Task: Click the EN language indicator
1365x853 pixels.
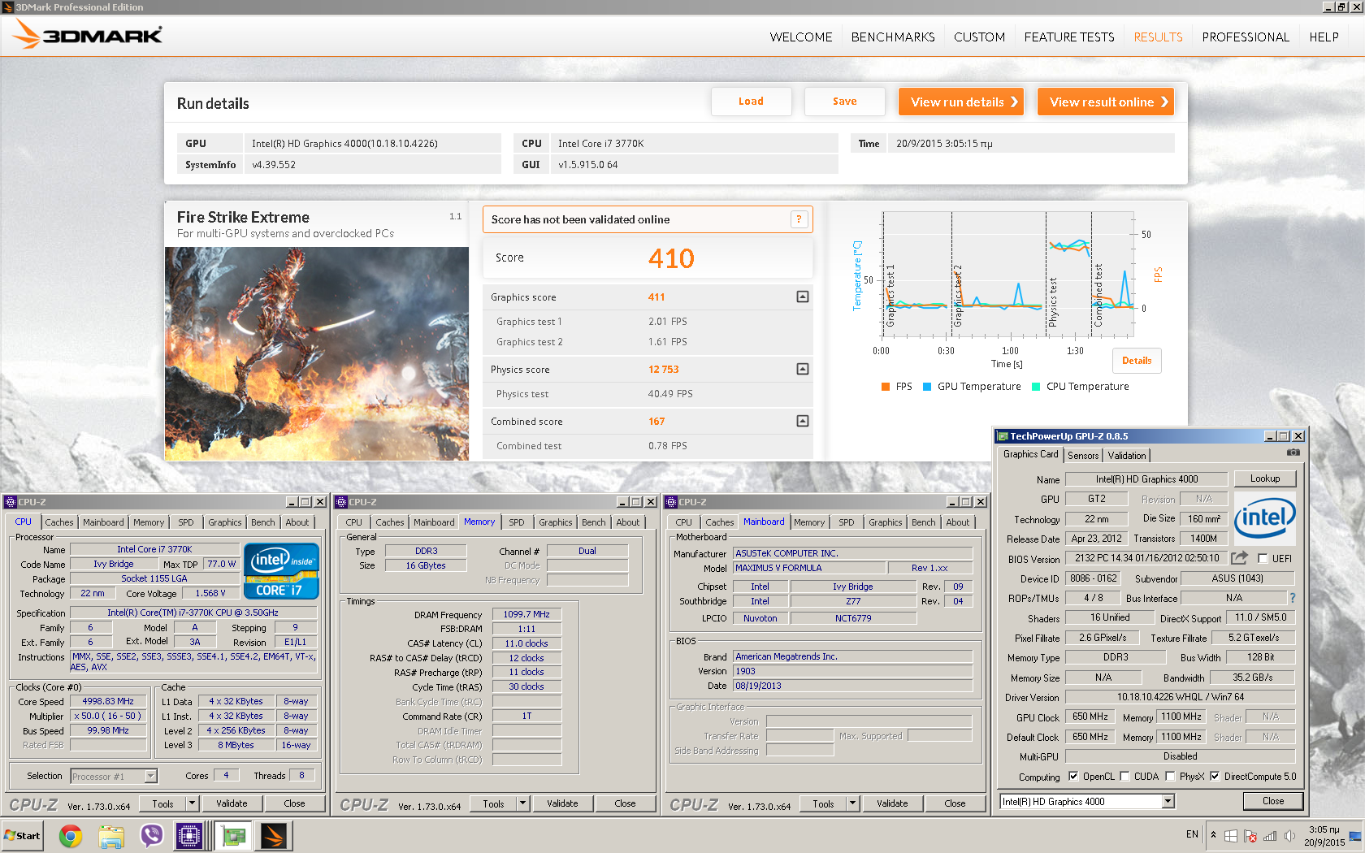Action: tap(1192, 834)
